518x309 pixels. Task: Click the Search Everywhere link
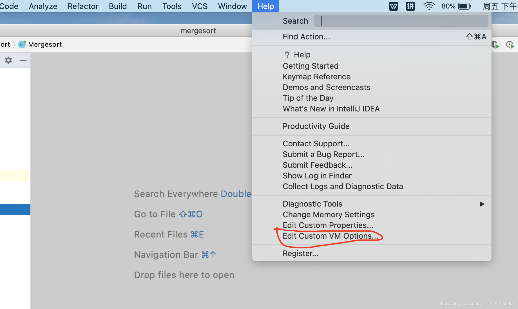tap(177, 194)
